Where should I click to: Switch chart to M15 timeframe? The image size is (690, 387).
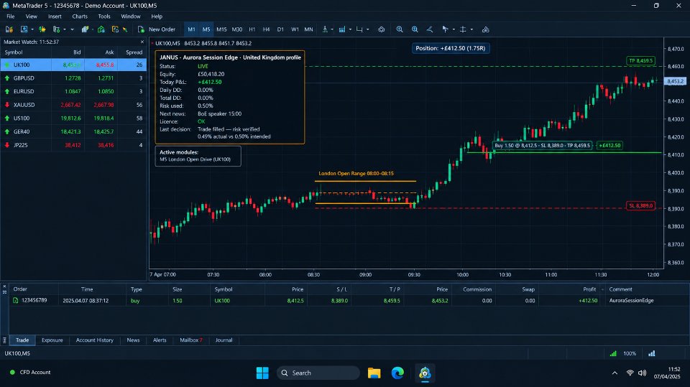[221, 29]
